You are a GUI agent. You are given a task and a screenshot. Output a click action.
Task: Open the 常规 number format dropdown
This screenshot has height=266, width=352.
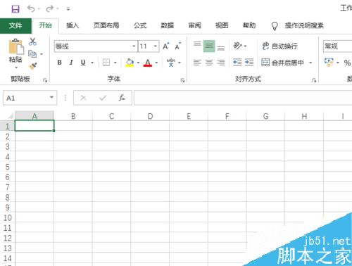(337, 46)
